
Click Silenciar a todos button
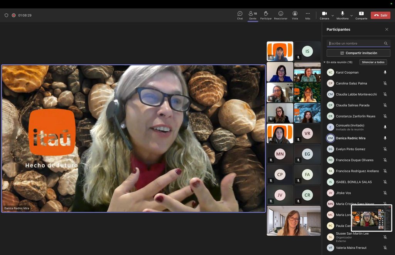(x=373, y=62)
